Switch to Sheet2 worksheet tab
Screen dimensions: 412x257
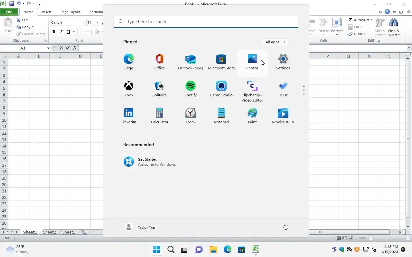[49, 232]
